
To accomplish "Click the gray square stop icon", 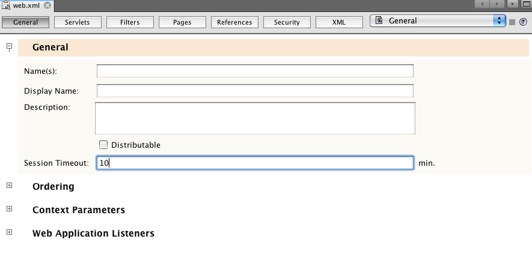I will (512, 22).
